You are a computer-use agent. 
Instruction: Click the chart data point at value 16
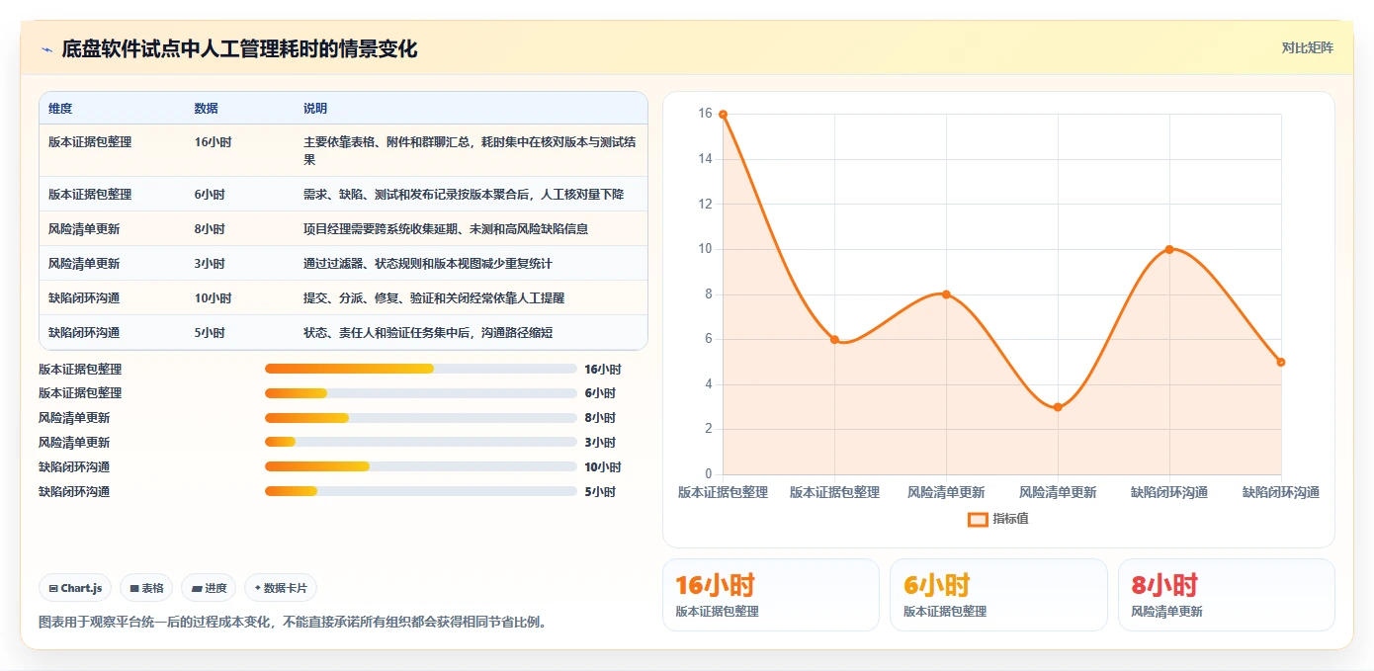[723, 115]
